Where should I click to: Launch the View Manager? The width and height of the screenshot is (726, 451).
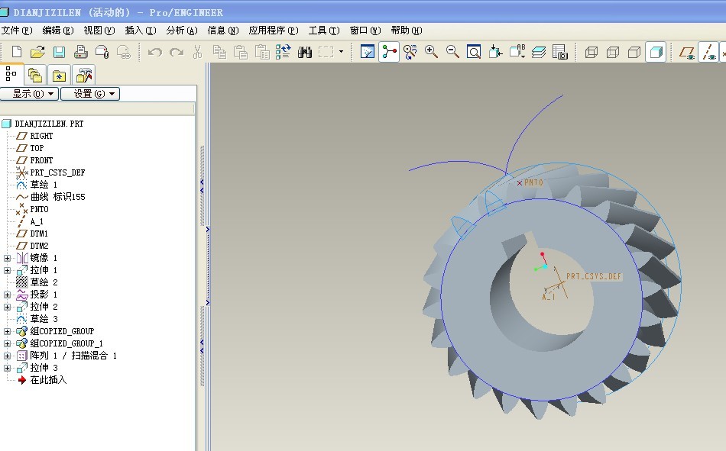pos(559,52)
